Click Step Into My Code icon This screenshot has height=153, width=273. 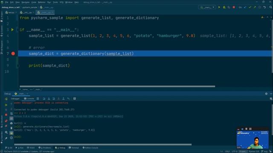[x=54, y=99]
